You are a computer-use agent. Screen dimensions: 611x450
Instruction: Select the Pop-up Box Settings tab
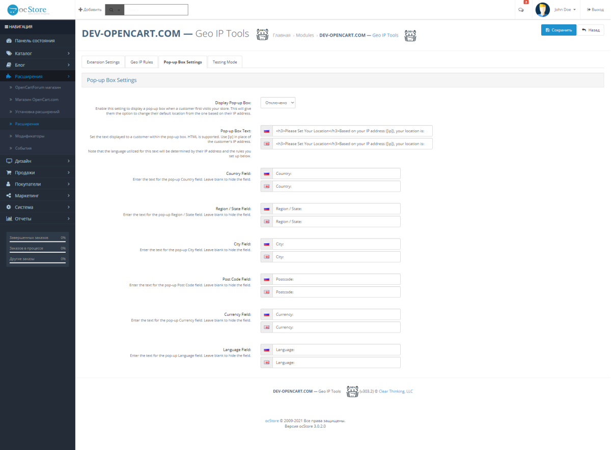[x=183, y=62]
